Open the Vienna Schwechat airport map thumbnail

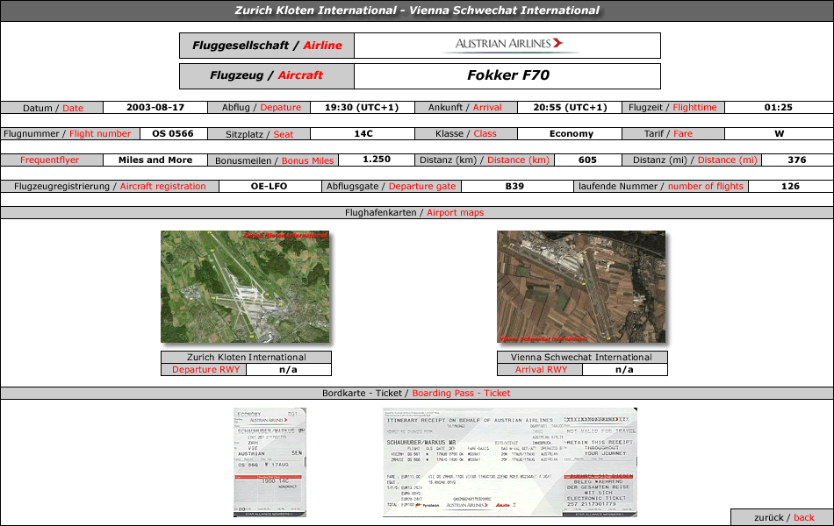(580, 287)
